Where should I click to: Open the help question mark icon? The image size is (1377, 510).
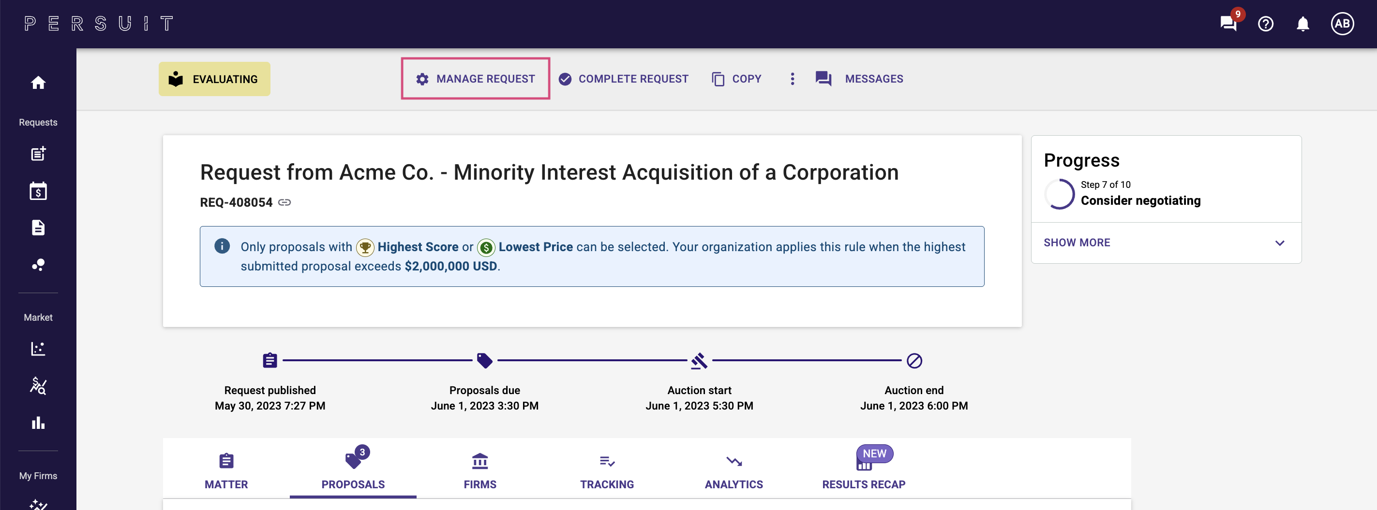1265,24
